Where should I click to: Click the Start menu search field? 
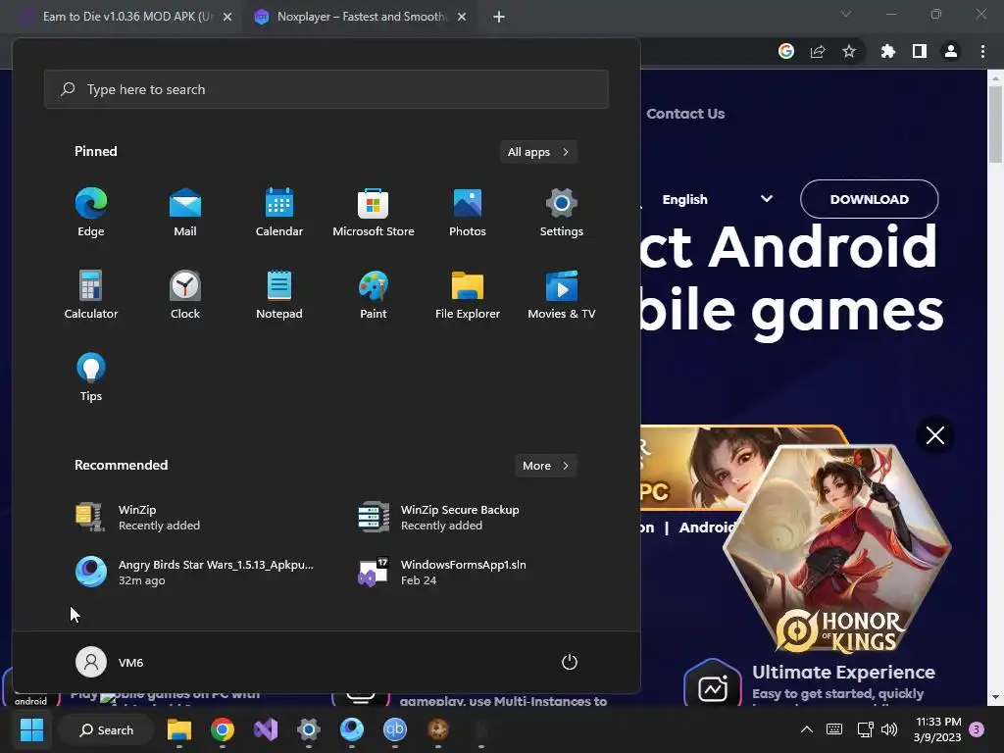coord(326,89)
